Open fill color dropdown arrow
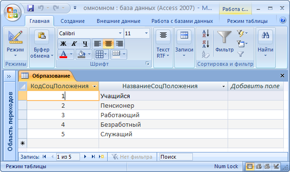 pos(90,54)
